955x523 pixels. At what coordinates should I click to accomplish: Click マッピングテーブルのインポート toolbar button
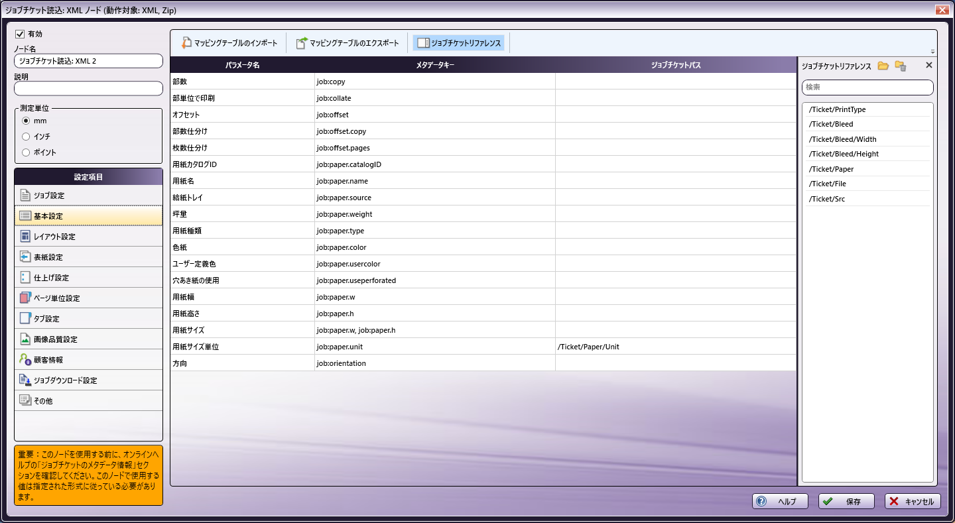coord(229,43)
